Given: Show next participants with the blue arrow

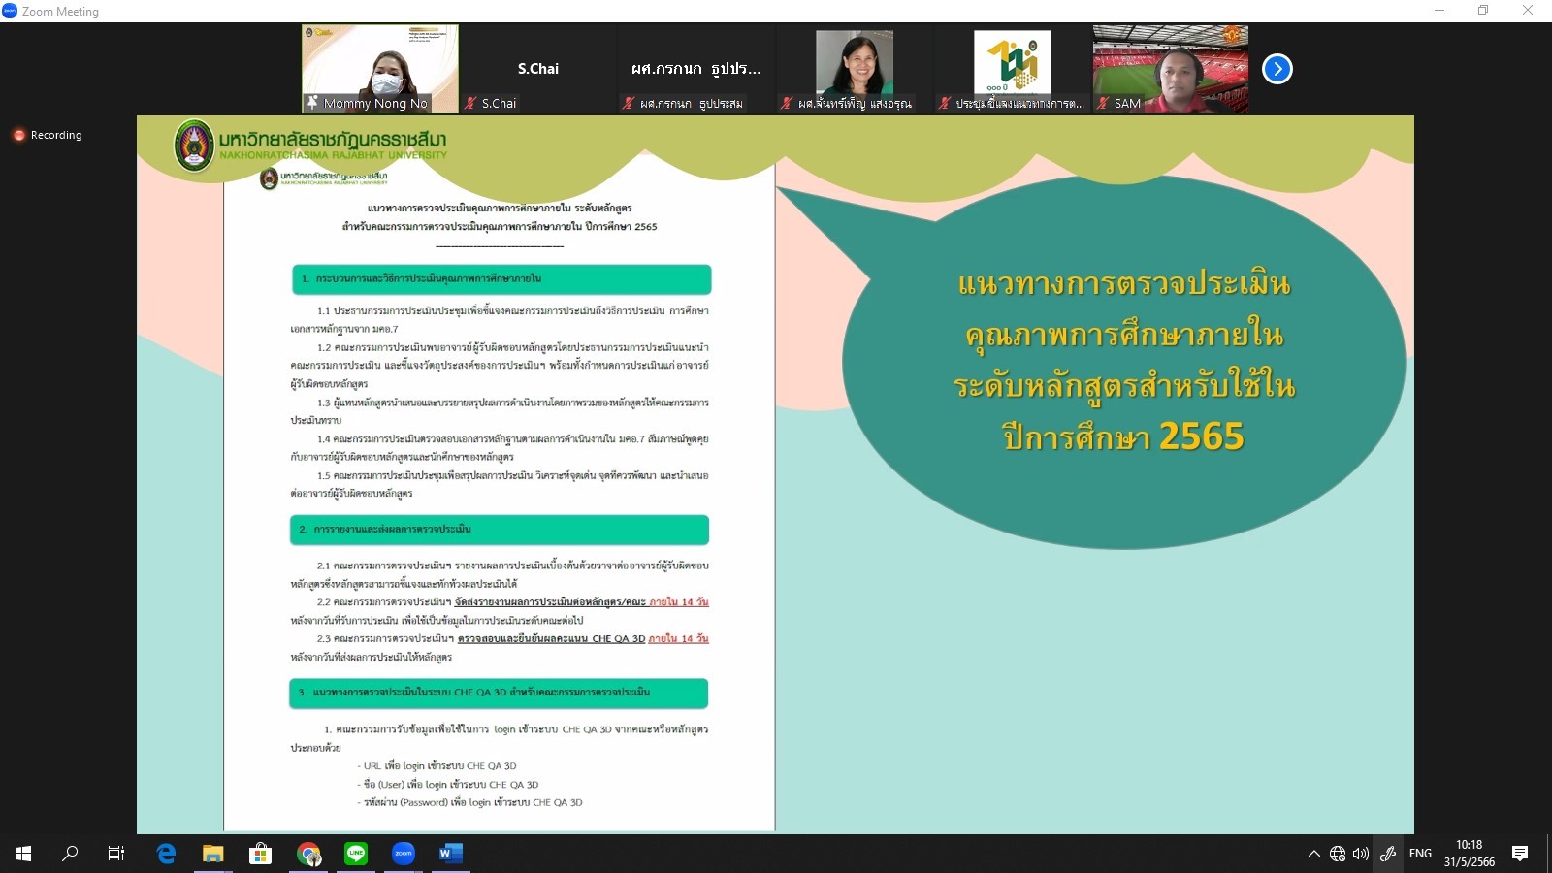Looking at the screenshot, I should coord(1277,69).
